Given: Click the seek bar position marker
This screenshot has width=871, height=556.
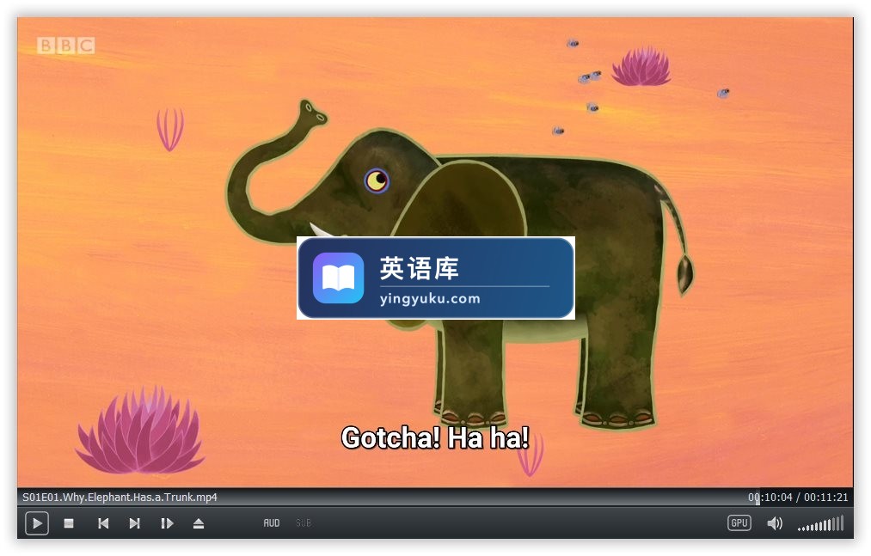Looking at the screenshot, I should (x=758, y=497).
